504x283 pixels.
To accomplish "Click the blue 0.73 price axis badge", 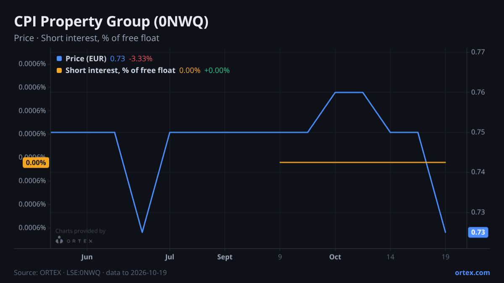I will click(x=478, y=232).
